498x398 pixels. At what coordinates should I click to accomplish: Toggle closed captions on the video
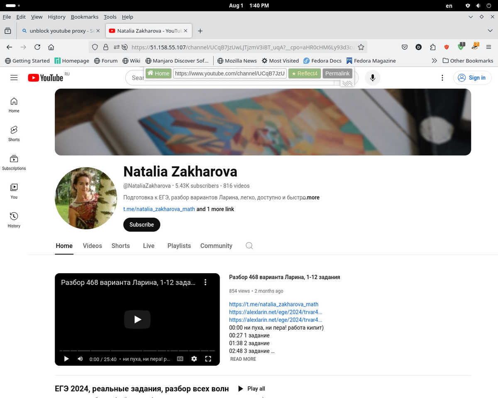tap(180, 359)
